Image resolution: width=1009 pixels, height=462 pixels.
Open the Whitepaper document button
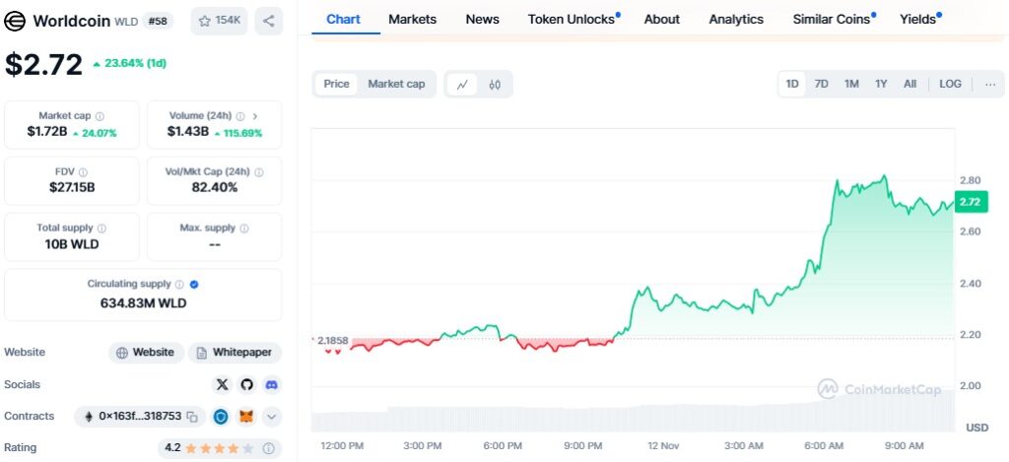pos(235,353)
